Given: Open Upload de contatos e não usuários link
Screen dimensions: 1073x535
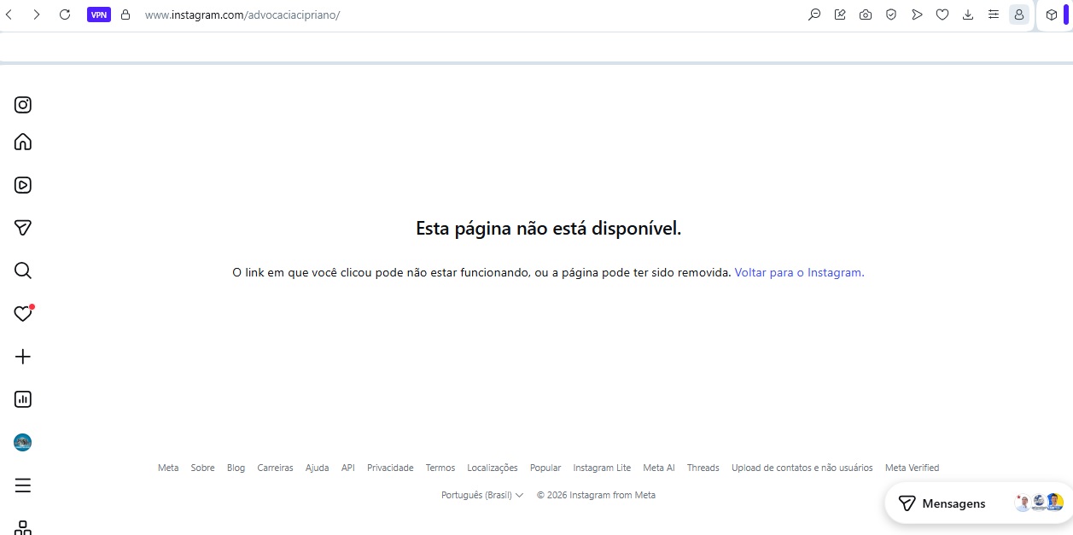Looking at the screenshot, I should coord(802,468).
